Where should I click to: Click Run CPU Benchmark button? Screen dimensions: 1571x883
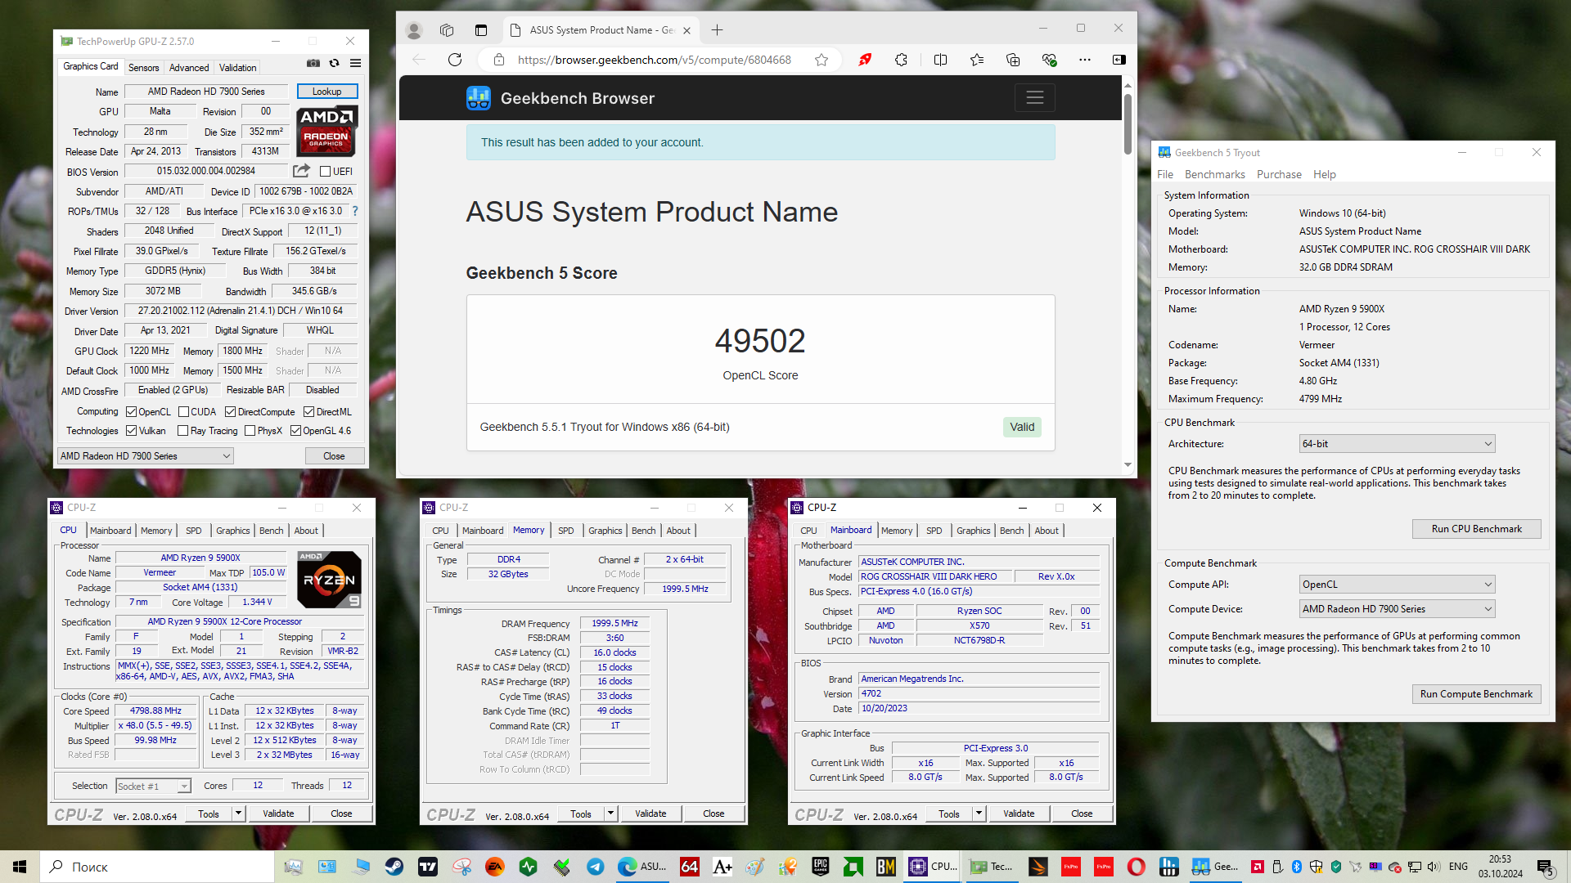coord(1476,529)
